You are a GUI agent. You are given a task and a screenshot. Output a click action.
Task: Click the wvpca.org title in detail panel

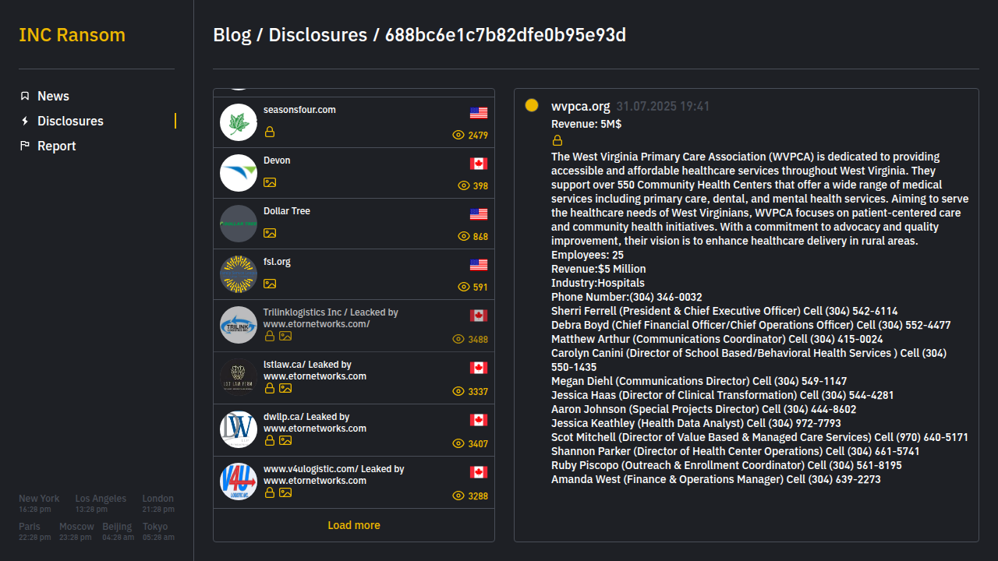[581, 106]
